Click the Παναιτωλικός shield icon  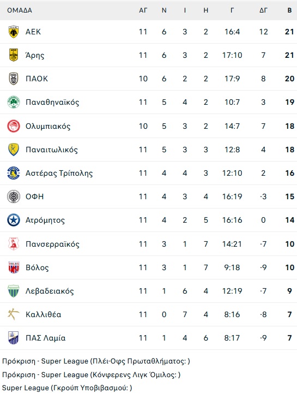(x=14, y=150)
